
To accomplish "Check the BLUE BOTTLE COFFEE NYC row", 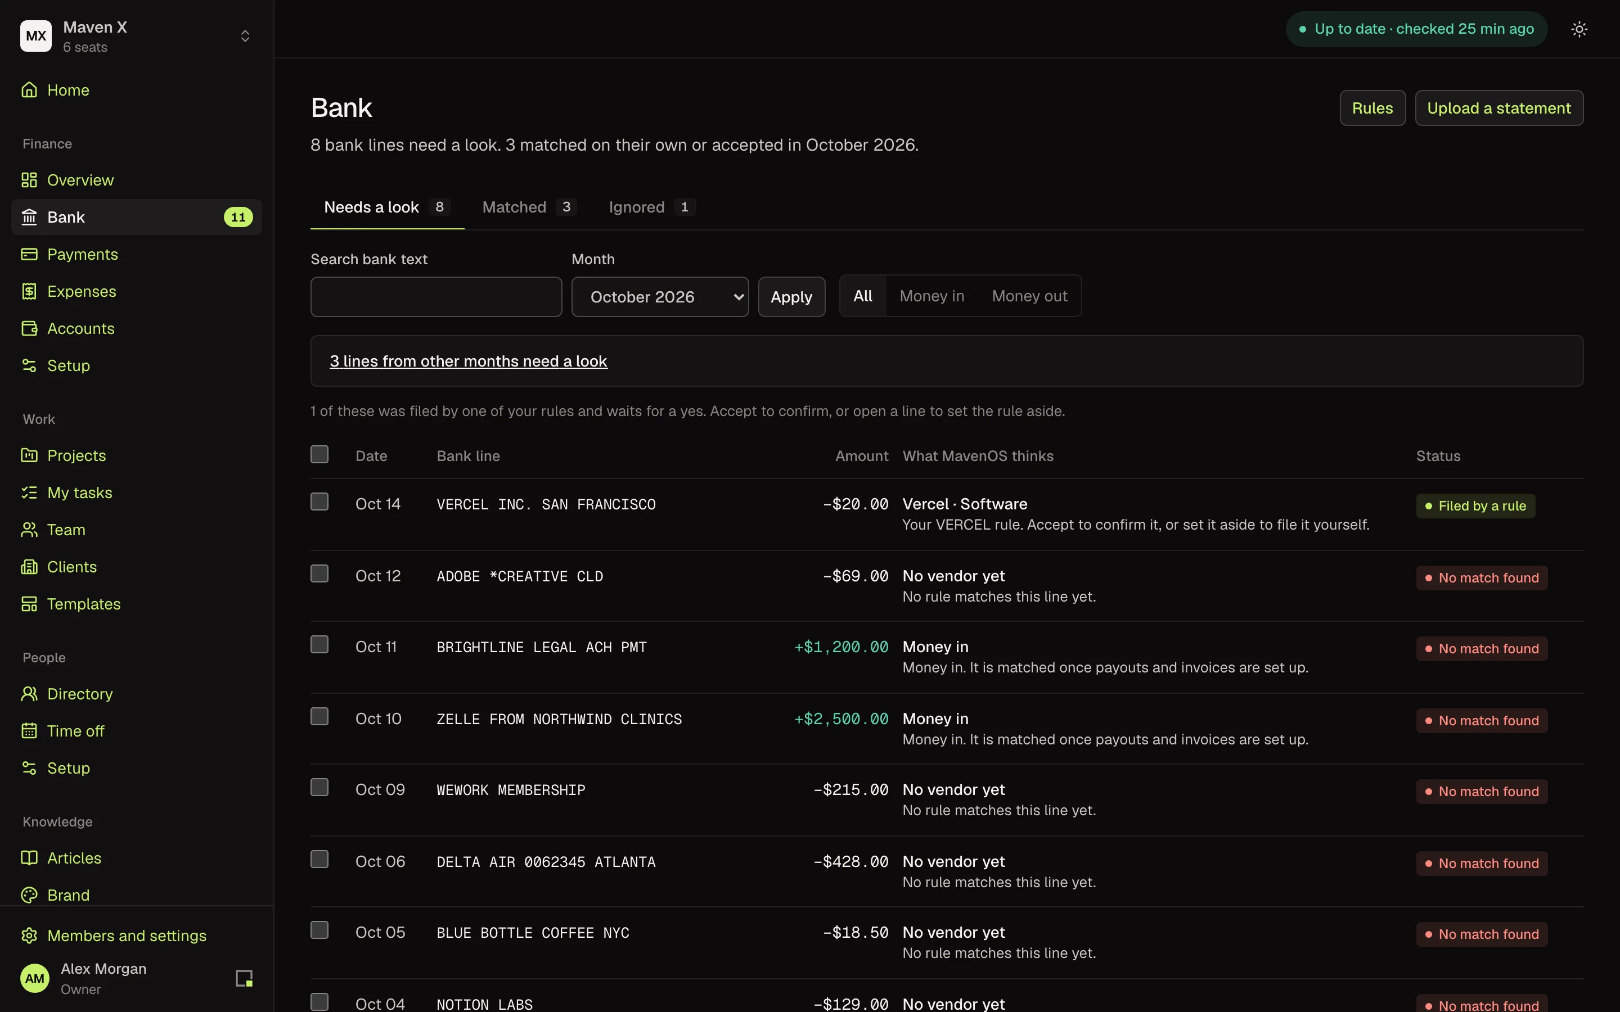I will coord(319,930).
